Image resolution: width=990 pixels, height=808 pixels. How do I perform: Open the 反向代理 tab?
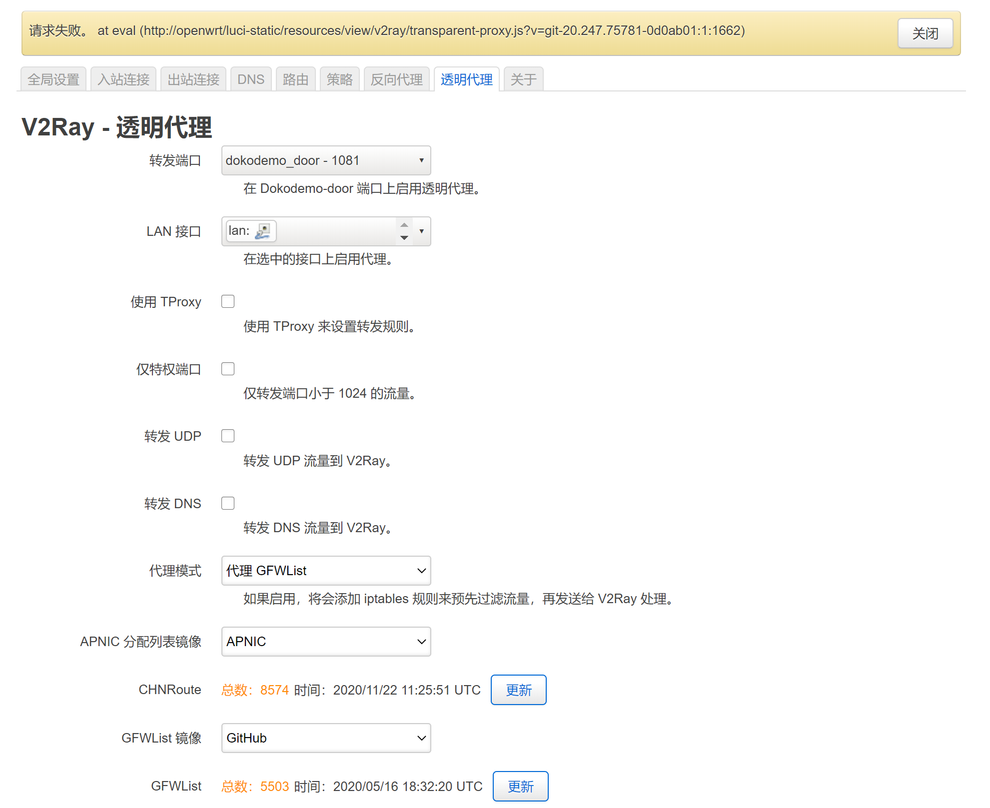[x=396, y=78]
